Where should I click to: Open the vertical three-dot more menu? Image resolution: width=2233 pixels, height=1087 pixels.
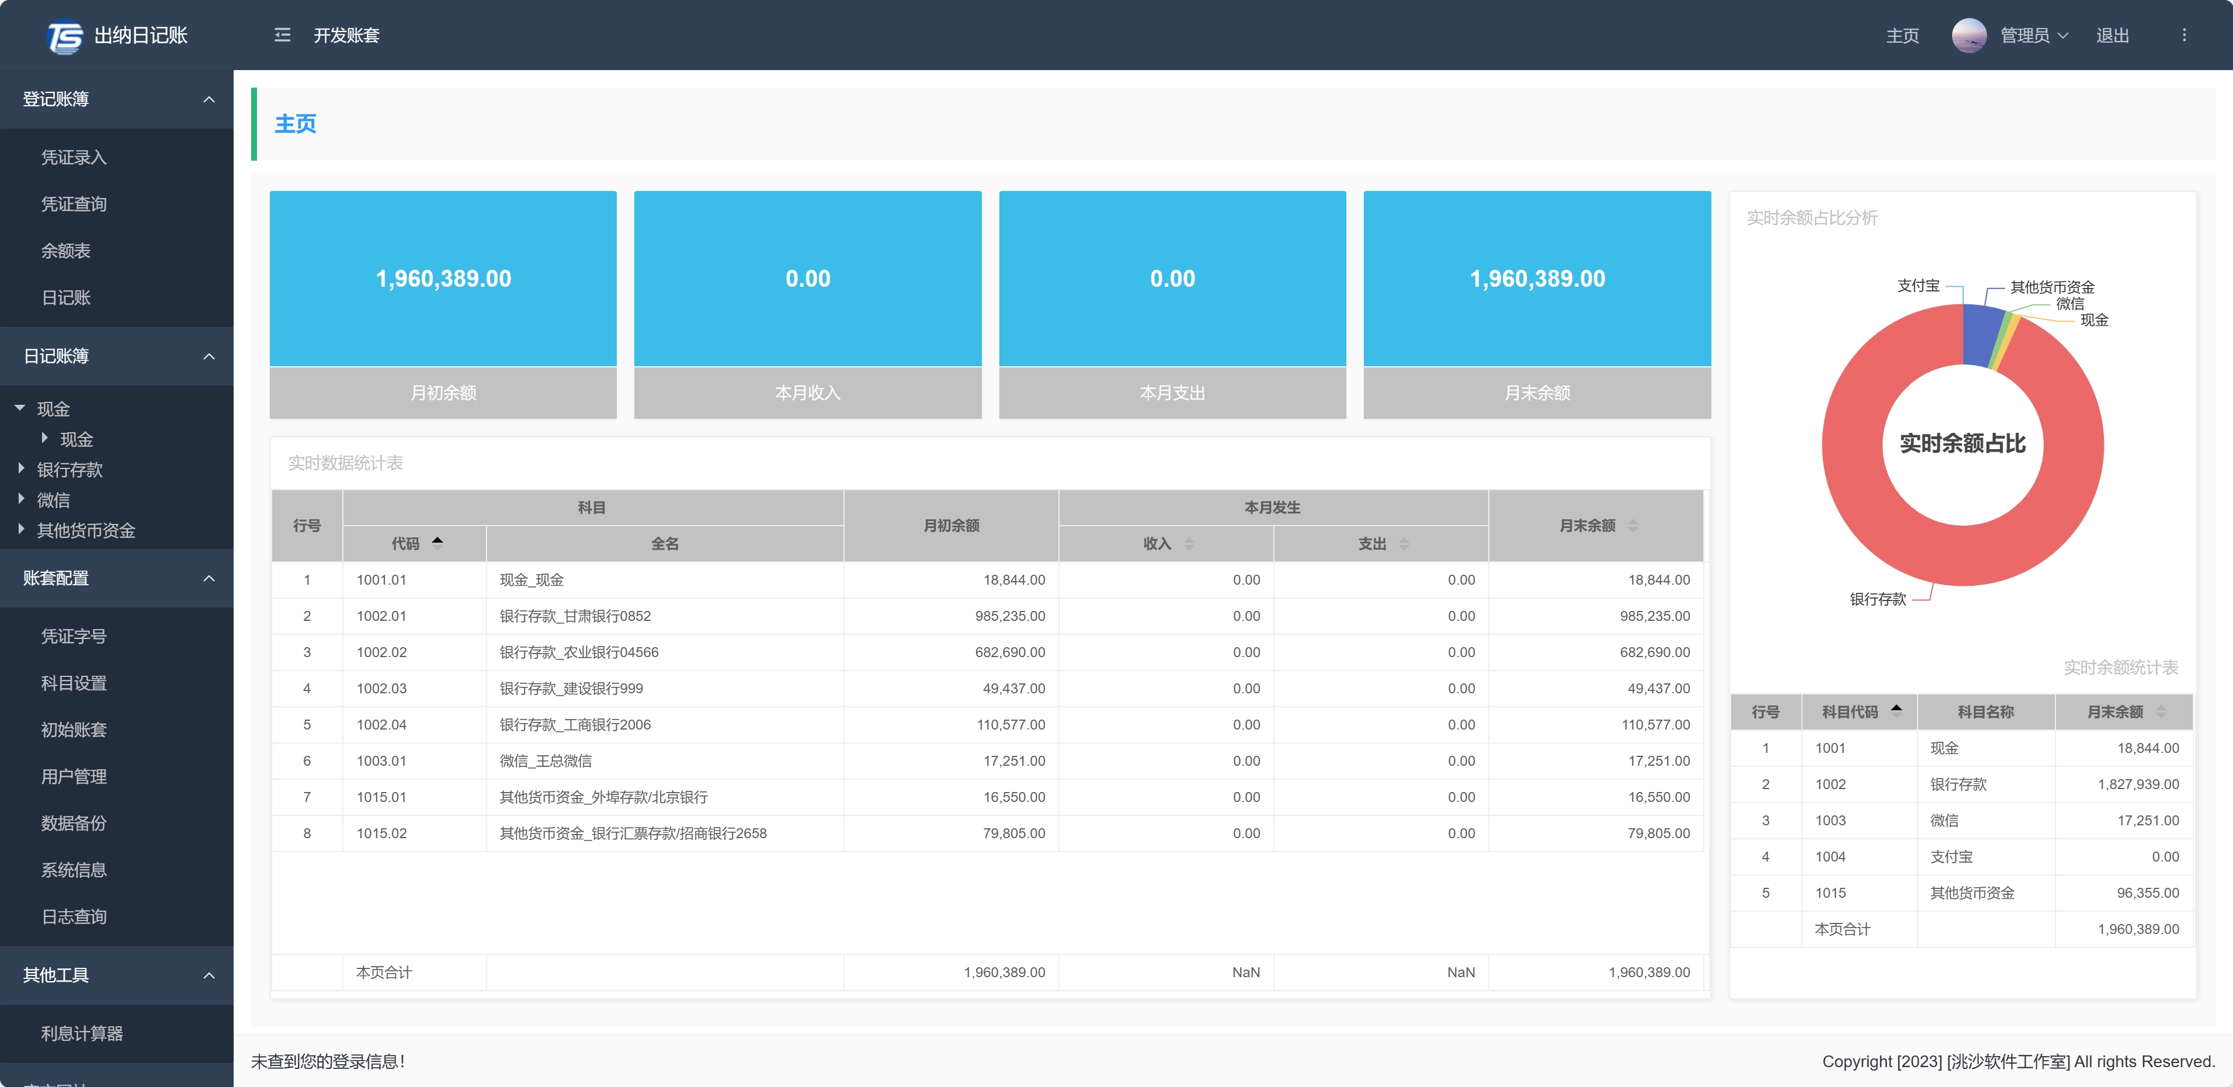click(x=2183, y=36)
